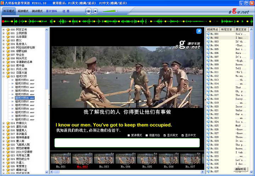255x176 pixels.
Task: Click the star icon of 017 非洲皇后
Action: 8,134
